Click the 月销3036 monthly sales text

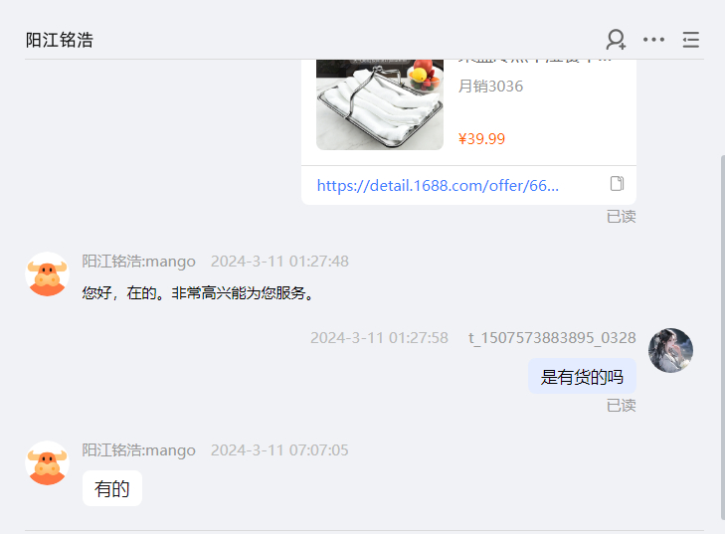(x=490, y=87)
